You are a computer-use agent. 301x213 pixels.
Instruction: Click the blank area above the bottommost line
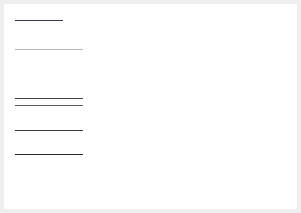(49, 142)
